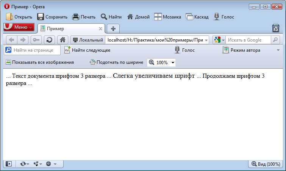
Task: Click Найти следующее
Action: (x=87, y=50)
